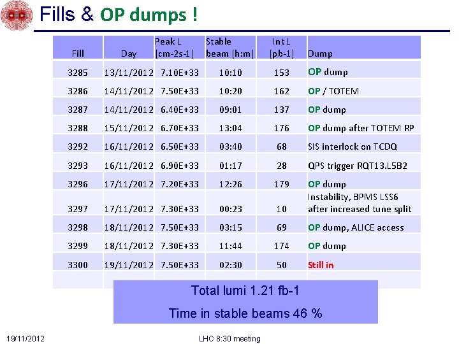Click stable beam time 10:10

pyautogui.click(x=231, y=72)
